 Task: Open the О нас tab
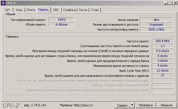[x=95, y=10]
